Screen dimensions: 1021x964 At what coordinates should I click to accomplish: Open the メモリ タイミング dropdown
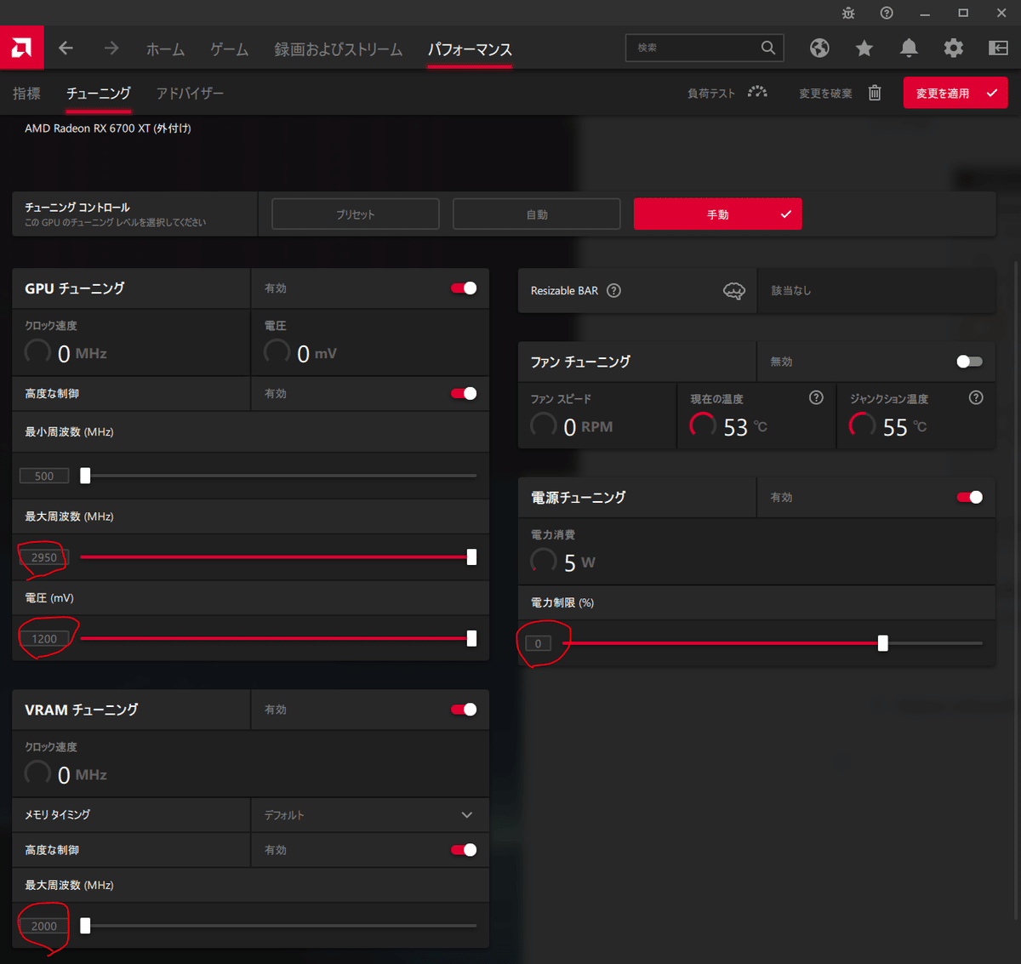tap(370, 815)
